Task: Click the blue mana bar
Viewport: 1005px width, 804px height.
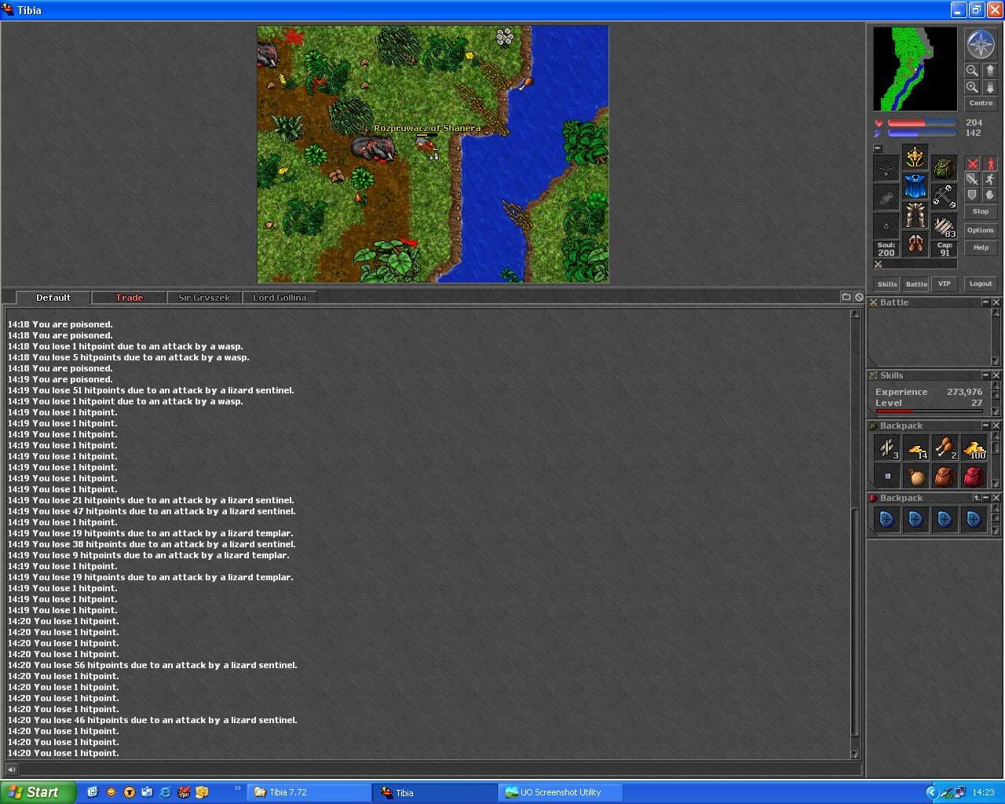Action: coord(922,133)
